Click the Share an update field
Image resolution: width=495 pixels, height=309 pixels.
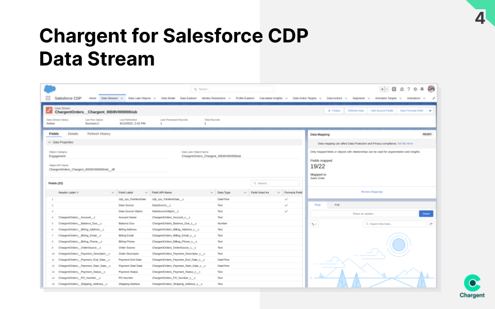click(x=364, y=214)
